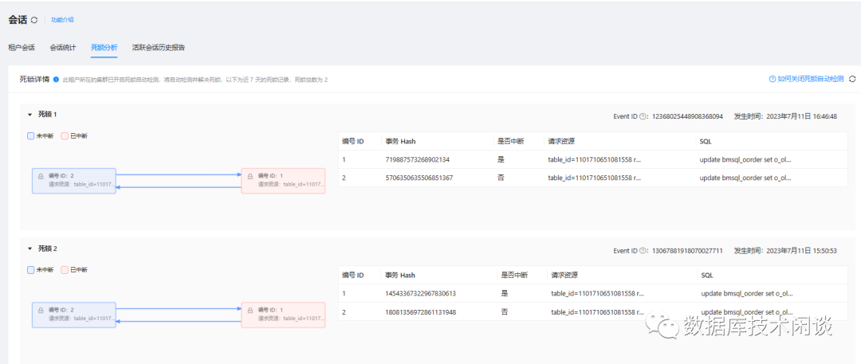
Task: Toggle 未中断 legend in 死锁 1
Action: pos(40,136)
